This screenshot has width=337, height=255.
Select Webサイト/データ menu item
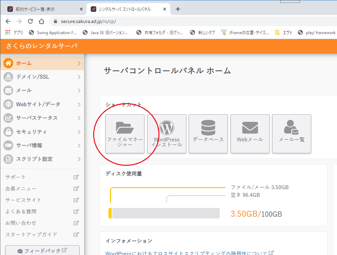[x=42, y=104]
